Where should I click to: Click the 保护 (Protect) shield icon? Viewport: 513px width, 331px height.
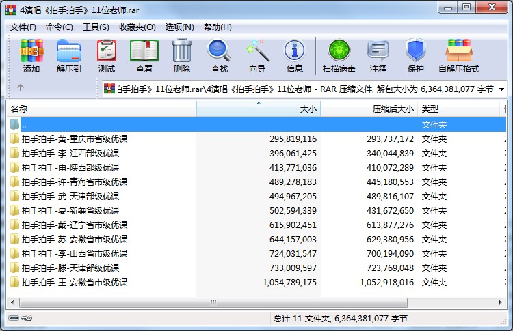[415, 51]
